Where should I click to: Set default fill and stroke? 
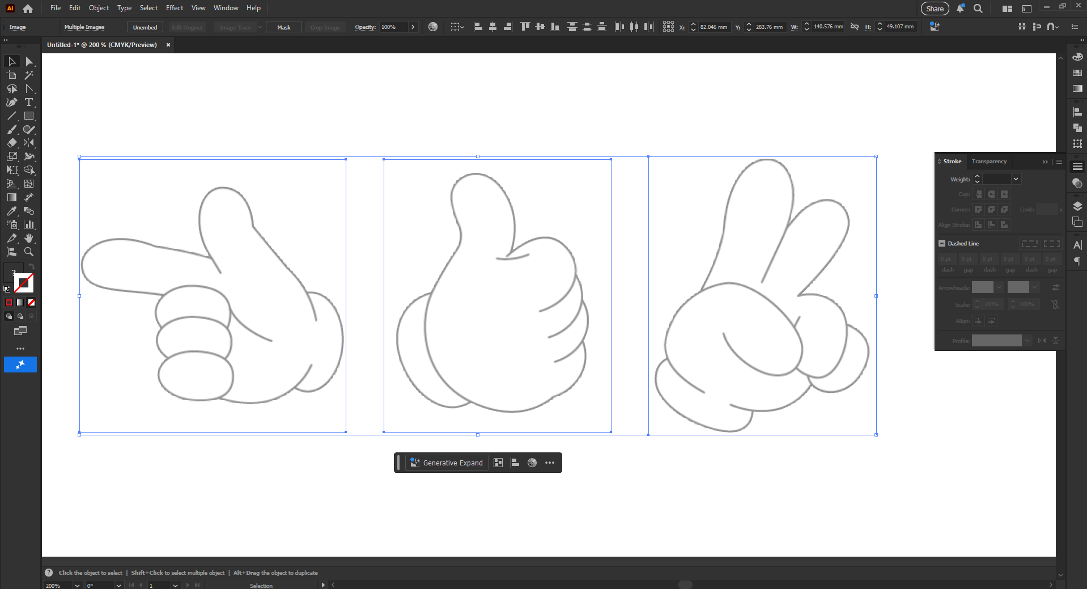(x=7, y=289)
